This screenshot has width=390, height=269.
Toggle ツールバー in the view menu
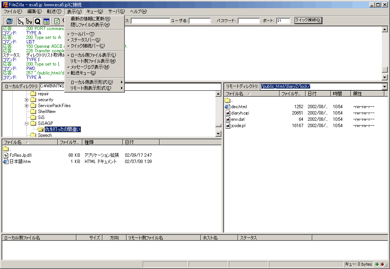point(94,34)
